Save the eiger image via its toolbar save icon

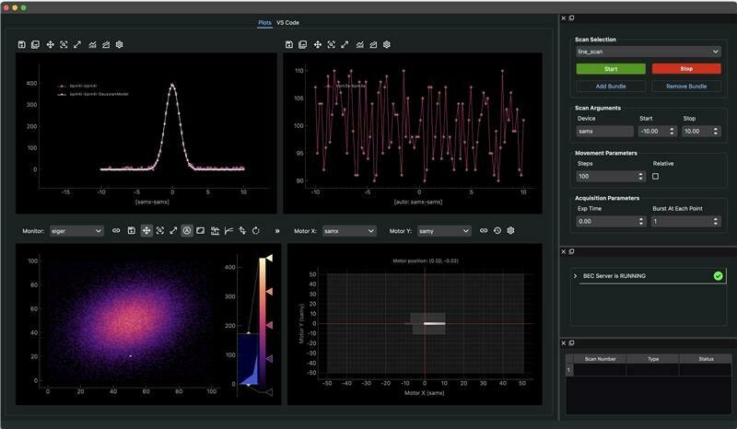coord(132,231)
